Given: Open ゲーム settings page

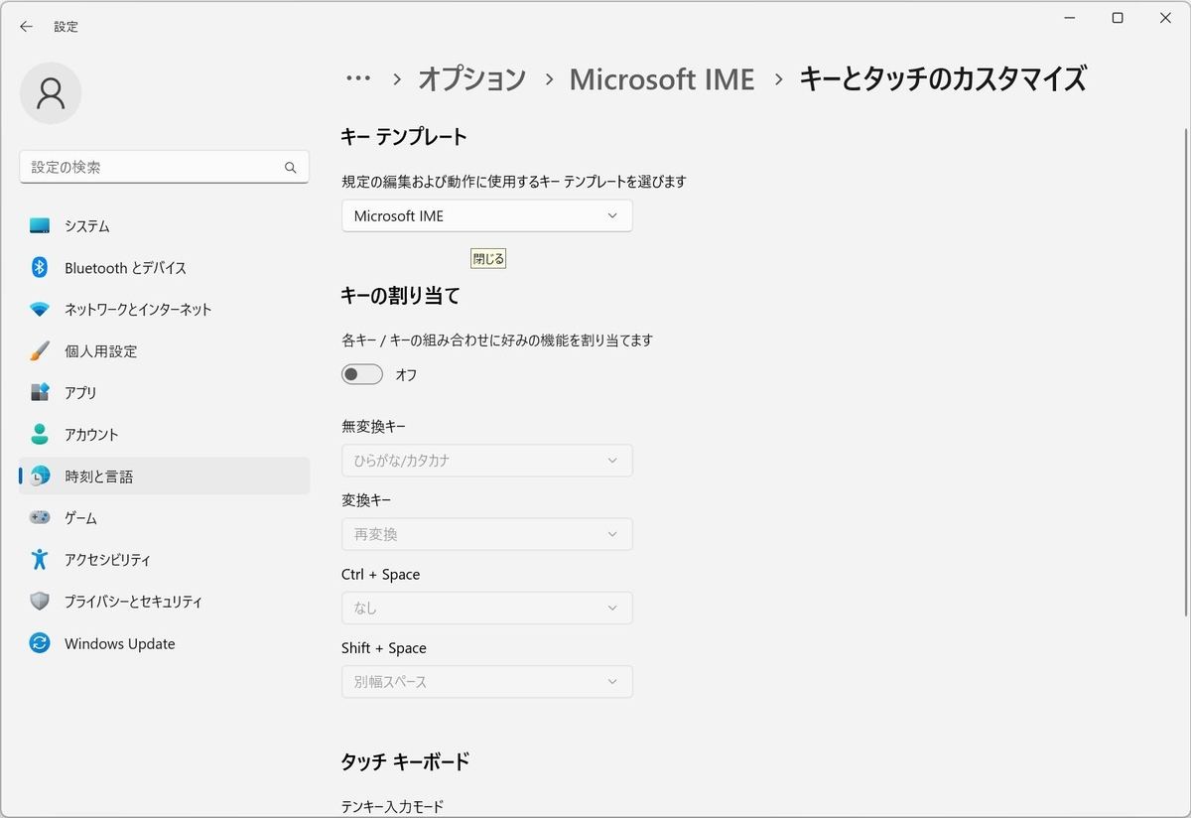Looking at the screenshot, I should (165, 518).
